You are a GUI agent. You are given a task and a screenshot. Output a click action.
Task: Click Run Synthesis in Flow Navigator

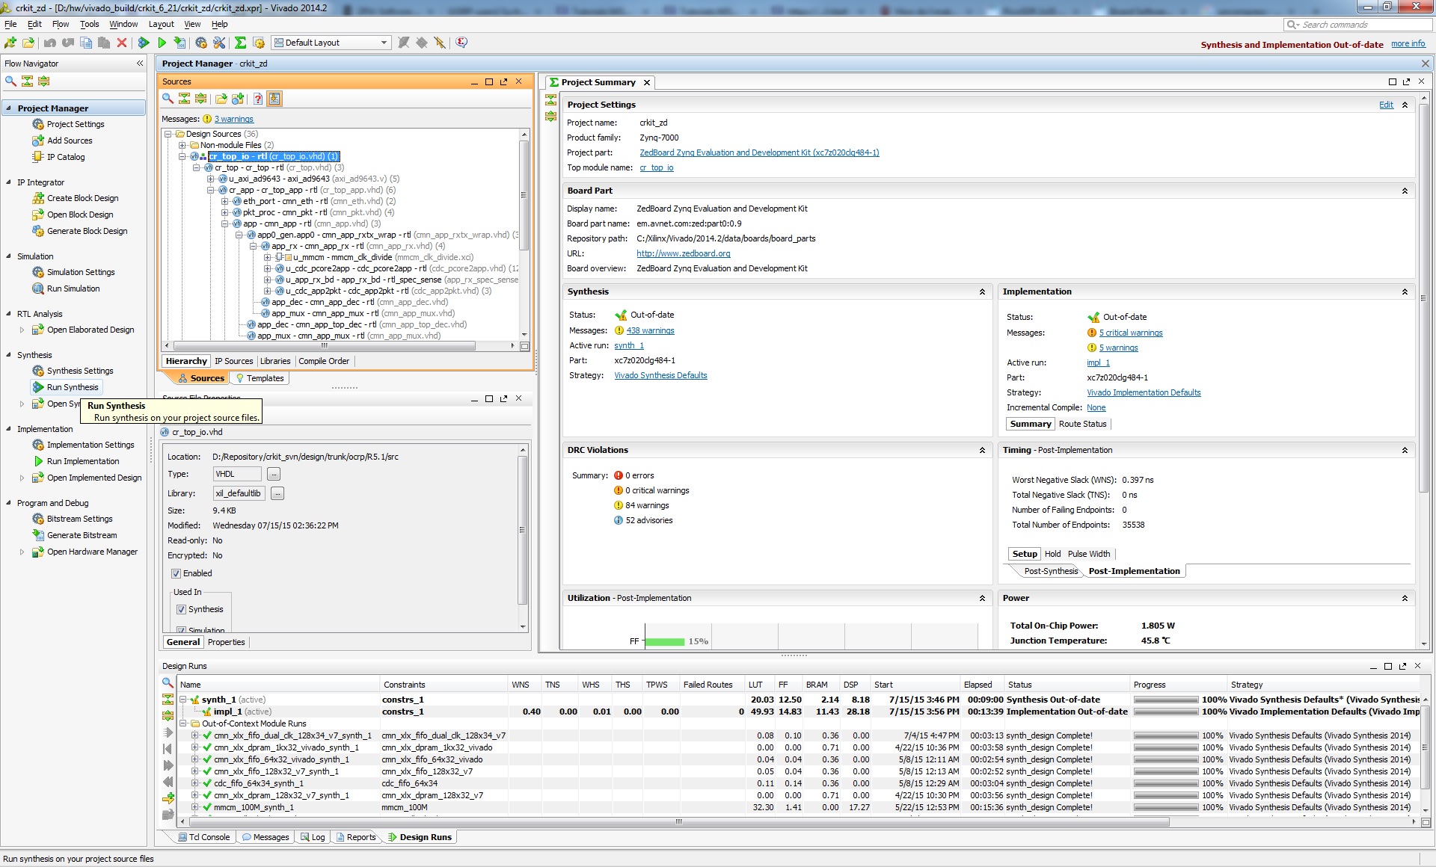72,387
